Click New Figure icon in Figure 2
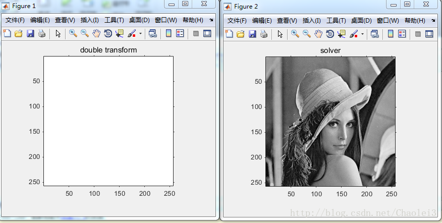442x223 pixels. coord(229,34)
